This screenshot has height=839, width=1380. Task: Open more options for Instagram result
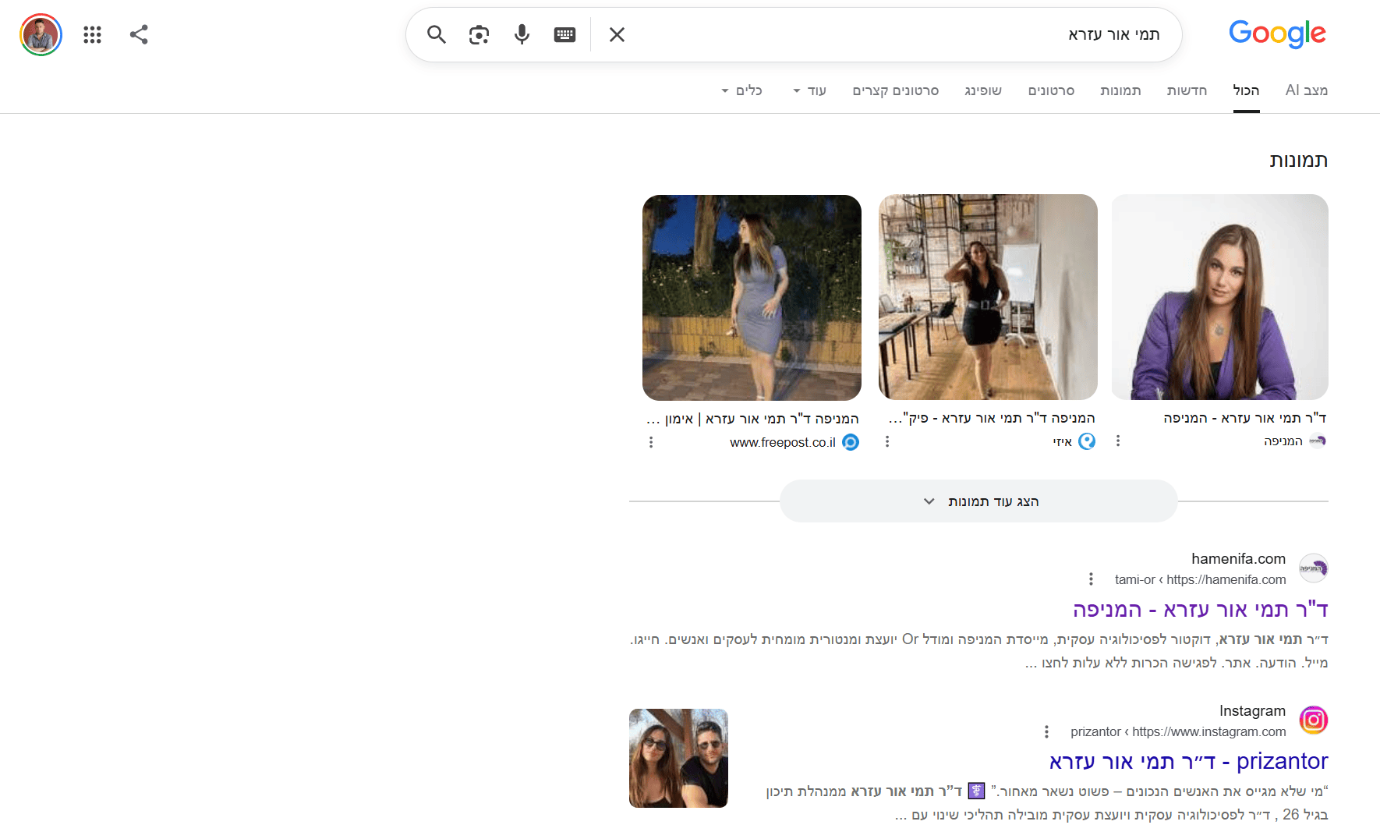click(x=1046, y=731)
